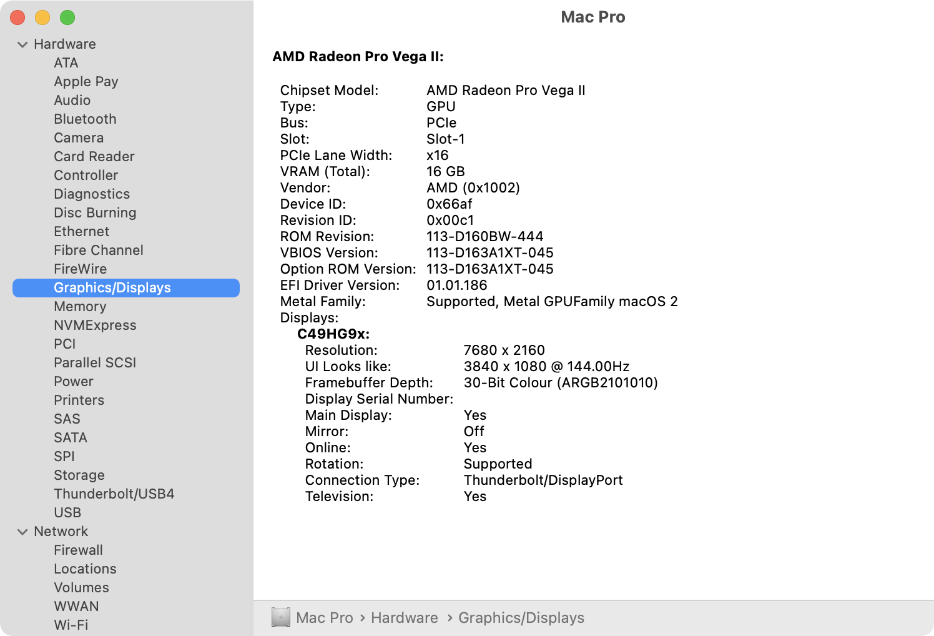Viewport: 934px width, 636px height.
Task: Show Volumes under Network
Action: tap(82, 588)
